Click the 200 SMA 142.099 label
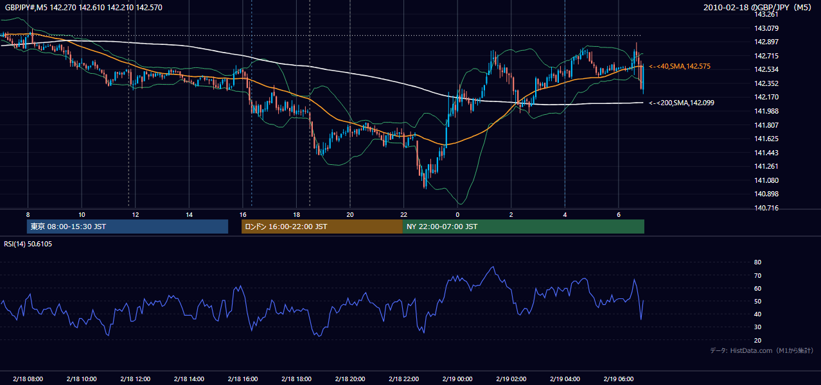 pos(681,103)
